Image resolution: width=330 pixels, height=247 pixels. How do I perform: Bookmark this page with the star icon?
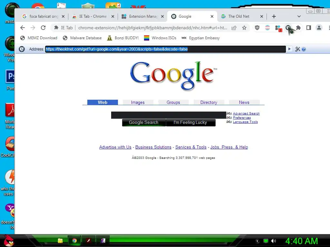[x=244, y=28]
